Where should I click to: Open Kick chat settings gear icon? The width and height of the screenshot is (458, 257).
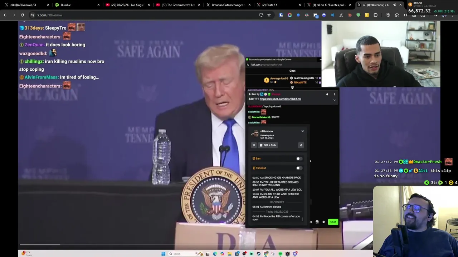(323, 222)
